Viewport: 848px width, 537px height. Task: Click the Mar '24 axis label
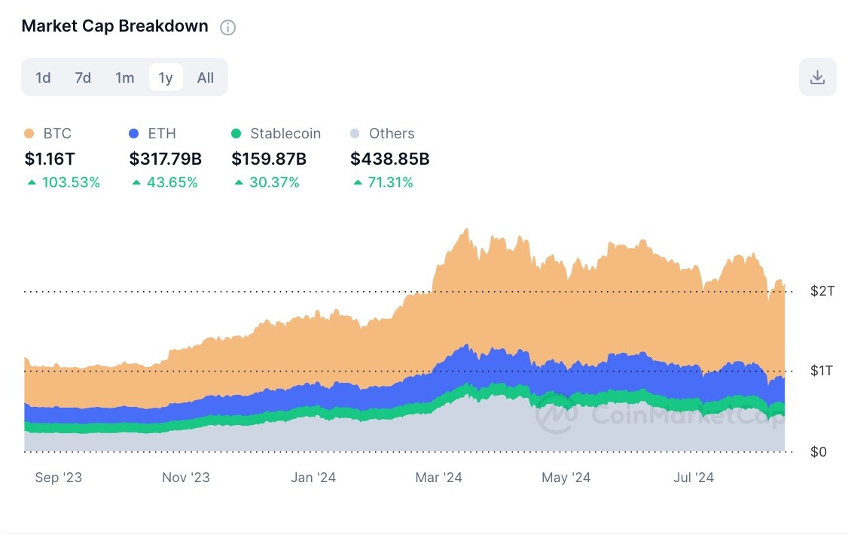pyautogui.click(x=438, y=478)
